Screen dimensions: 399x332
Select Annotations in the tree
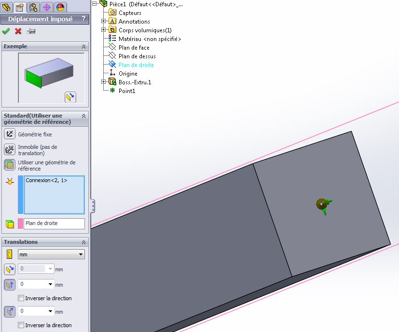(x=134, y=21)
